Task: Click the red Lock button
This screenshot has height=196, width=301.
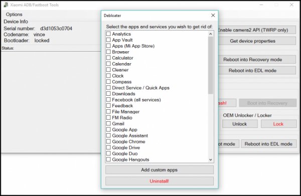Action: pyautogui.click(x=279, y=124)
